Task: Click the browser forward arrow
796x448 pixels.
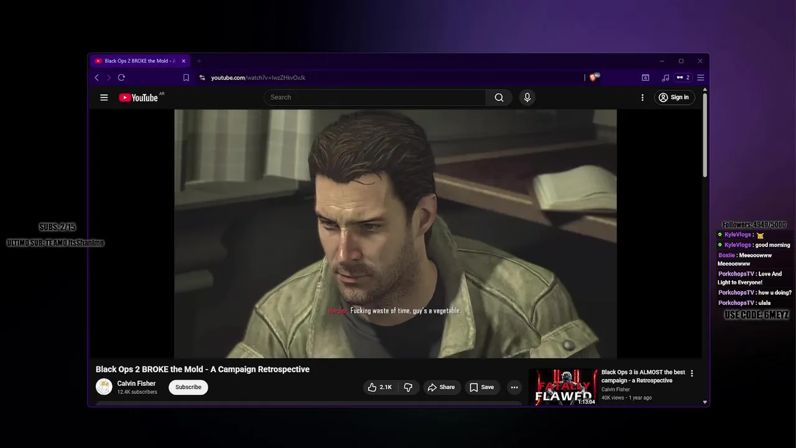Action: (x=109, y=78)
